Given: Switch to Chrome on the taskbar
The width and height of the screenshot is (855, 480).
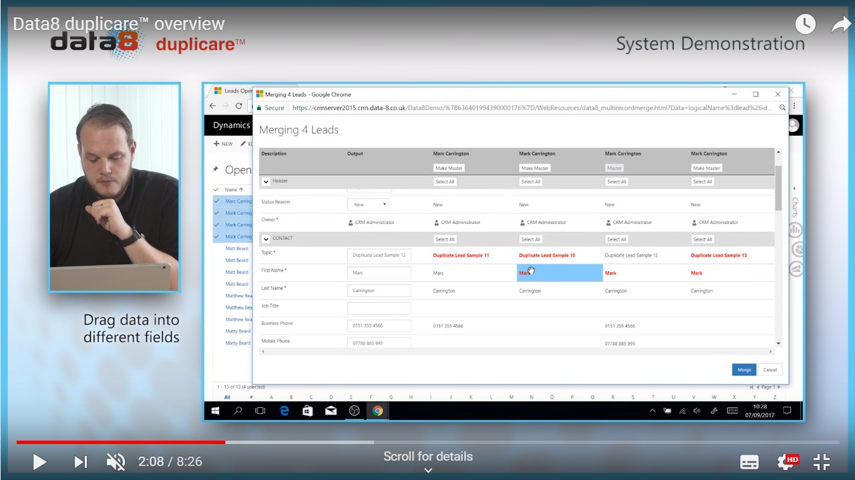Looking at the screenshot, I should (x=377, y=411).
